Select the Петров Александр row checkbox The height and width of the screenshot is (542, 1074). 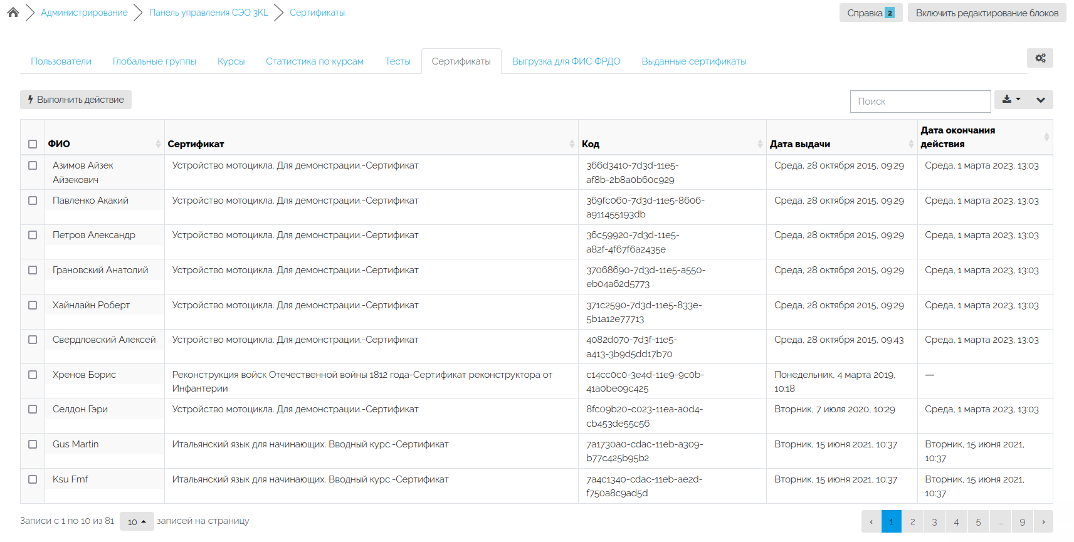33,235
